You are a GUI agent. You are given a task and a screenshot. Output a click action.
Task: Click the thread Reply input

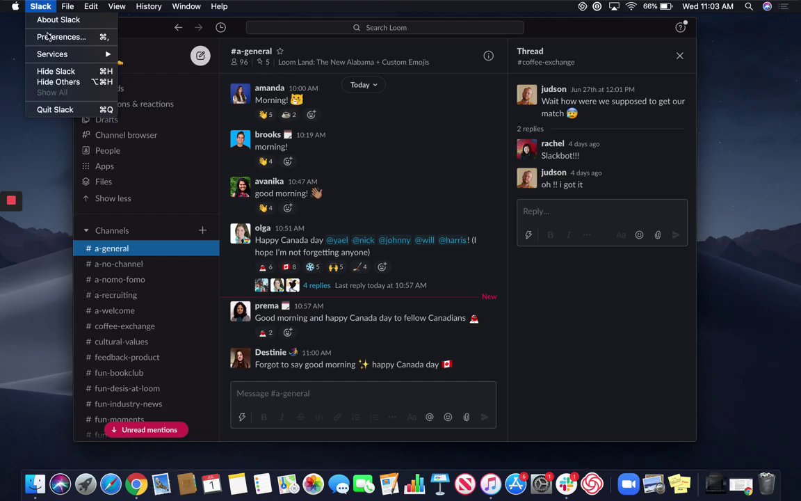(x=601, y=211)
